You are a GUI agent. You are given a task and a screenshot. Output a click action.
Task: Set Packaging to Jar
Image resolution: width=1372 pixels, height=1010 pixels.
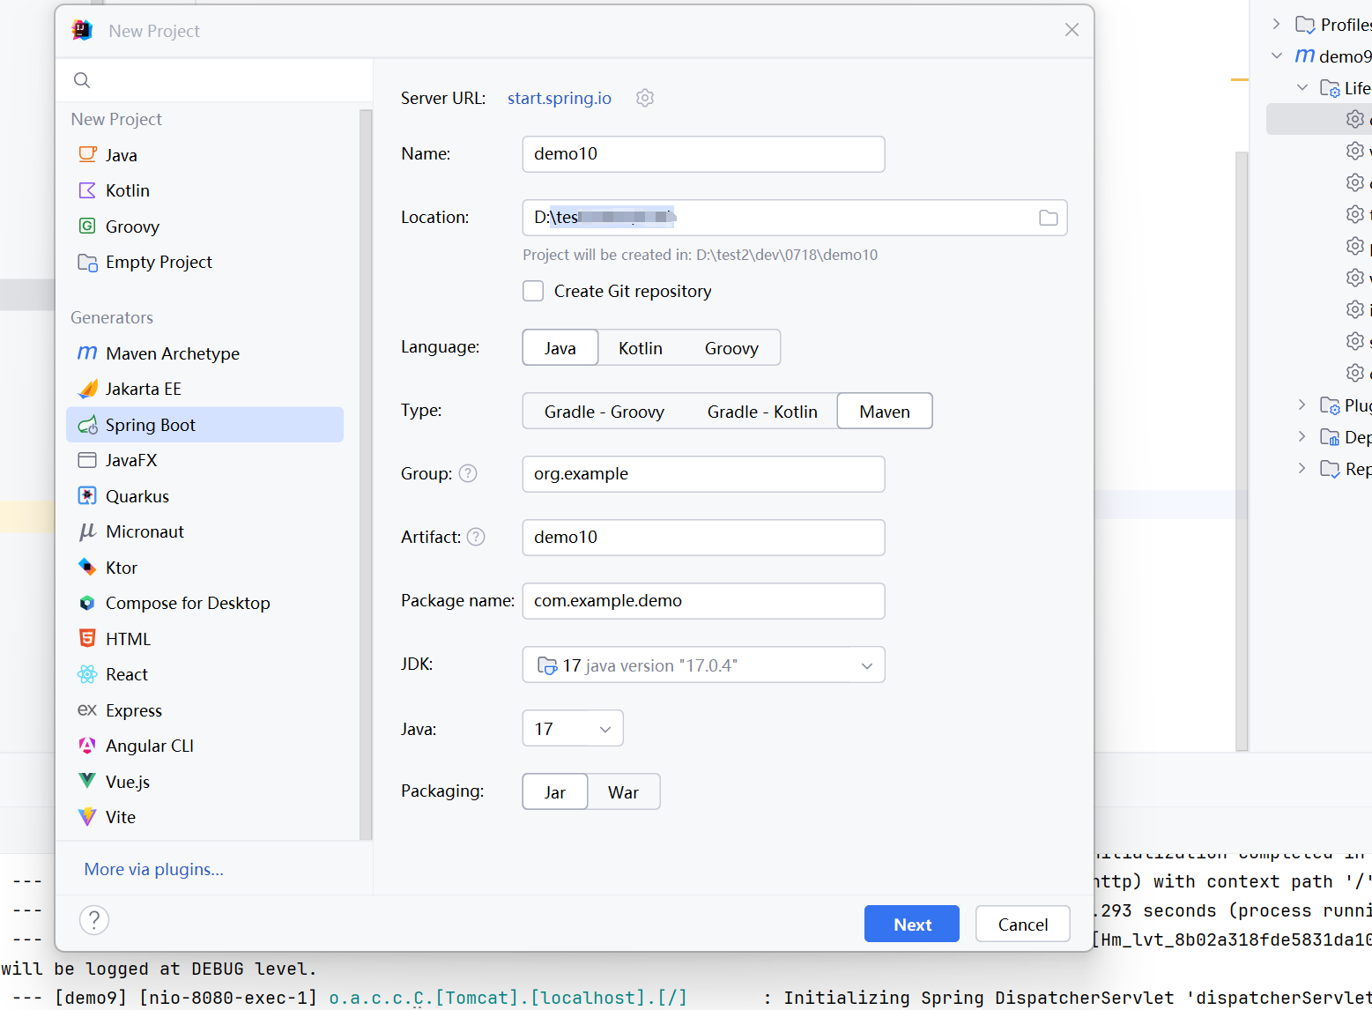pos(555,791)
